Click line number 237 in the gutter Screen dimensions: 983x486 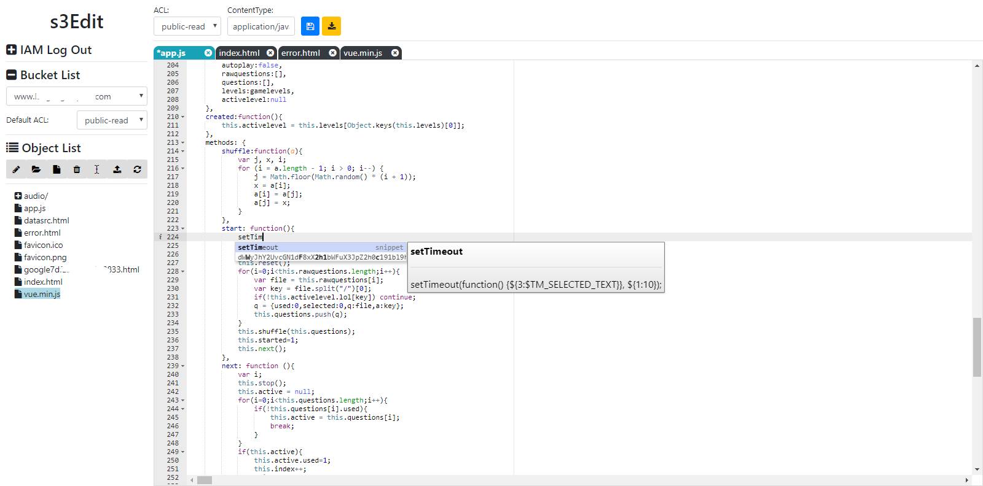coord(173,349)
